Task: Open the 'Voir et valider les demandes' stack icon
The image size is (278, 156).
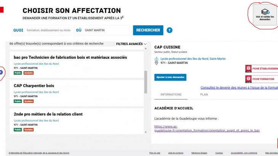Action: click(264, 12)
